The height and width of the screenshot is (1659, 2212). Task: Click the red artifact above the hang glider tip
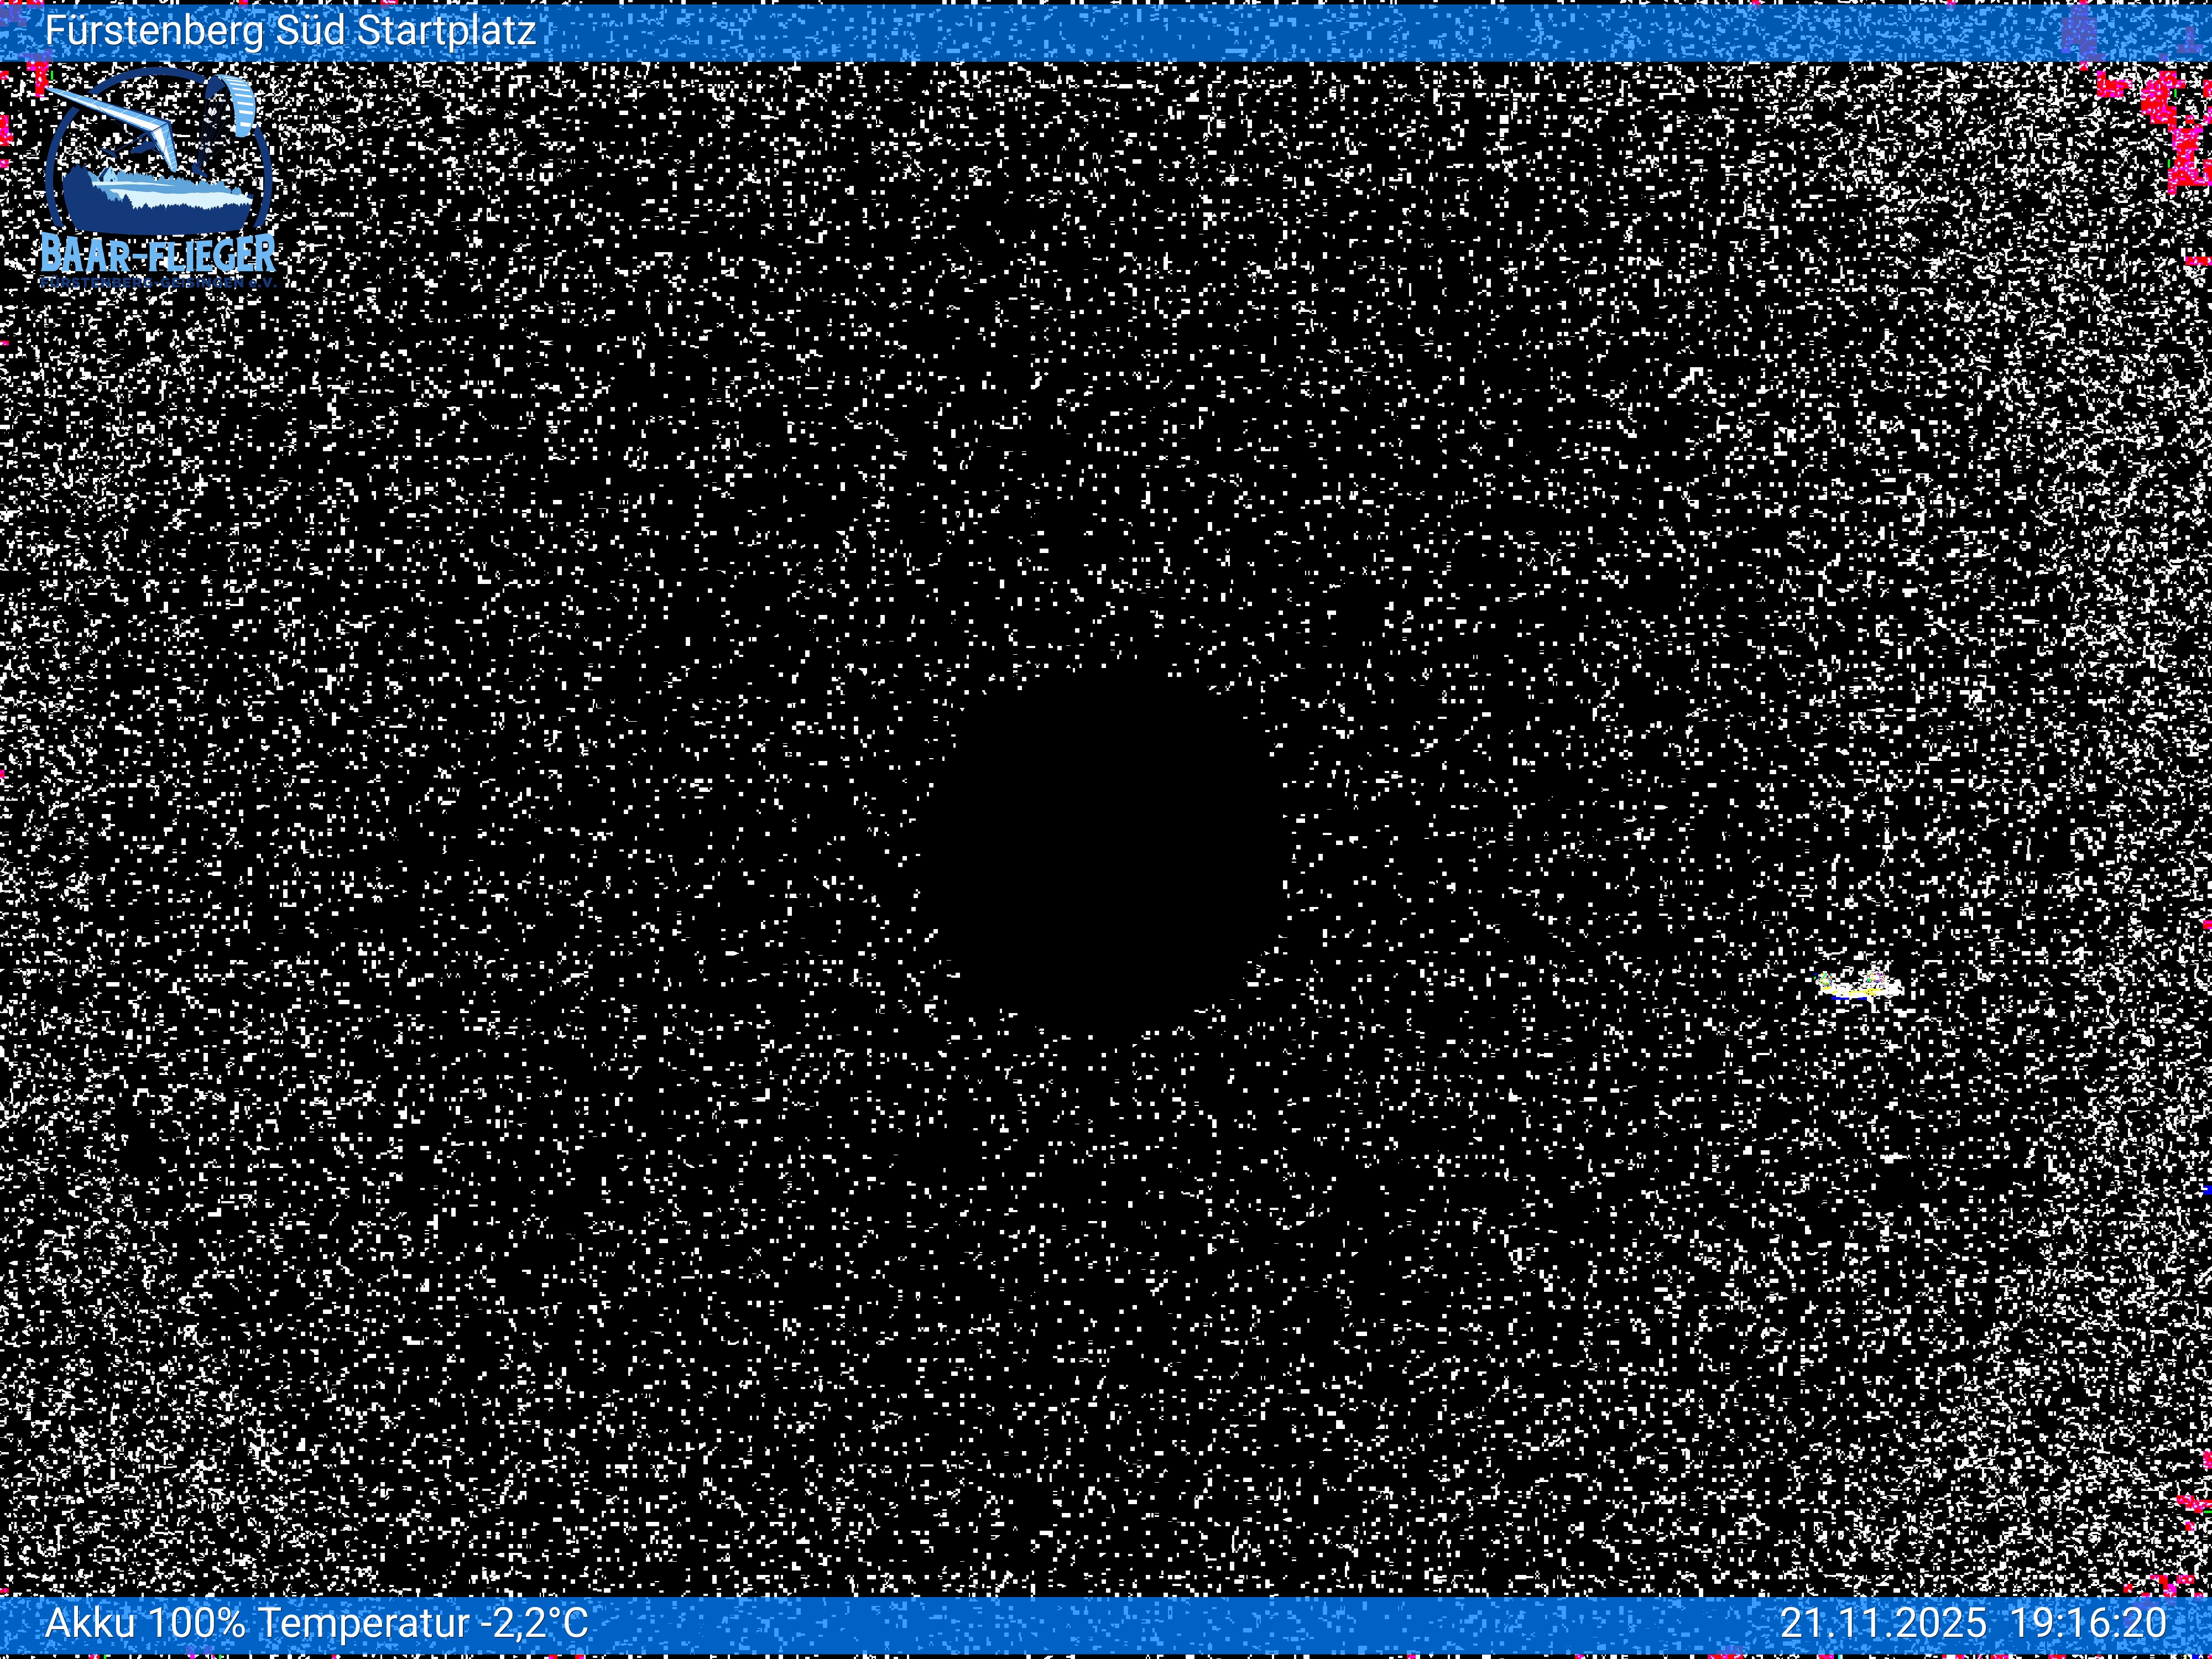pos(40,76)
